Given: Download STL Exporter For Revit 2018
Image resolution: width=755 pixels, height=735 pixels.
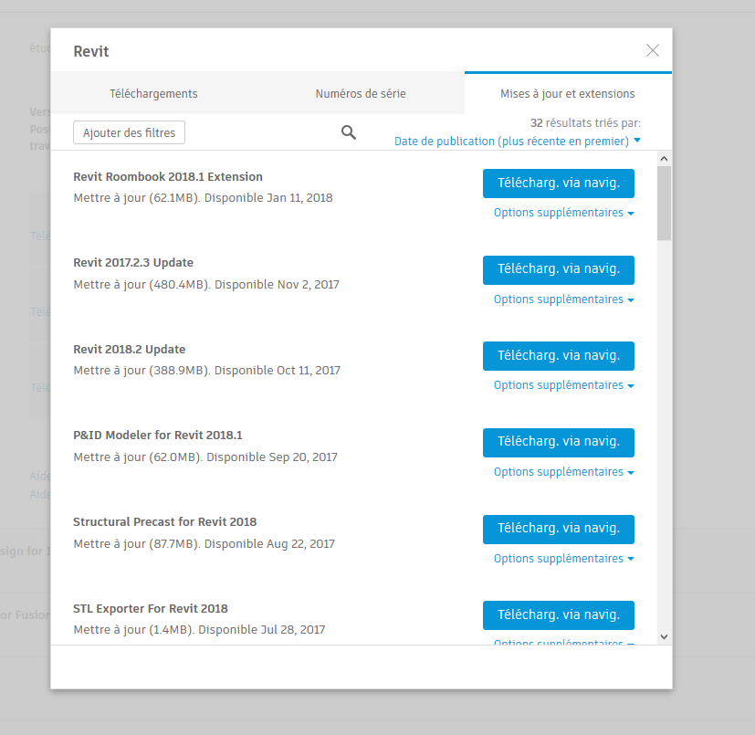Looking at the screenshot, I should pos(558,614).
